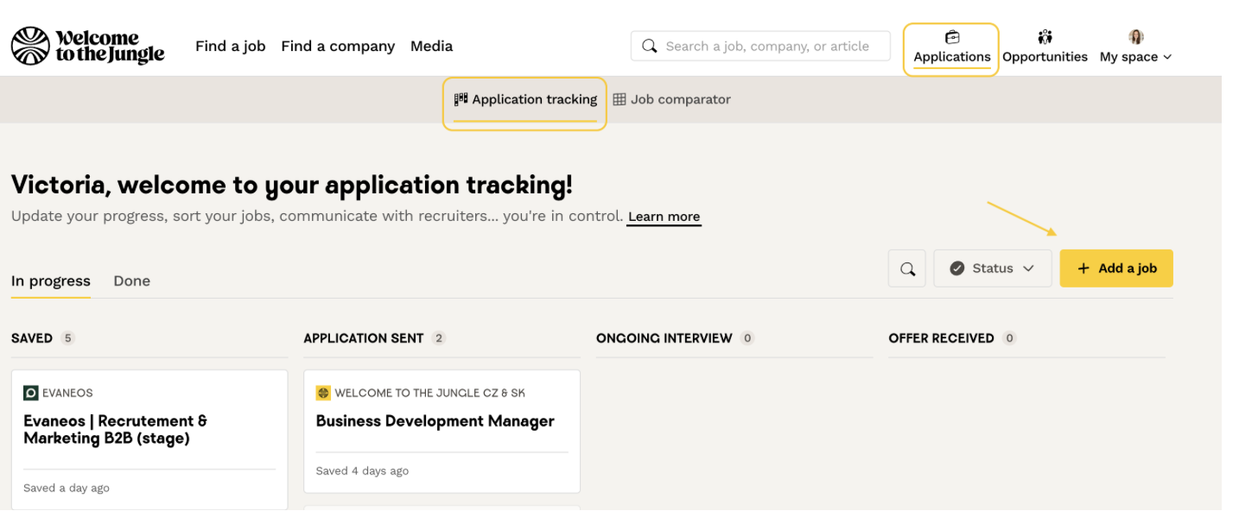
Task: Go to Find a job
Action: pyautogui.click(x=230, y=46)
